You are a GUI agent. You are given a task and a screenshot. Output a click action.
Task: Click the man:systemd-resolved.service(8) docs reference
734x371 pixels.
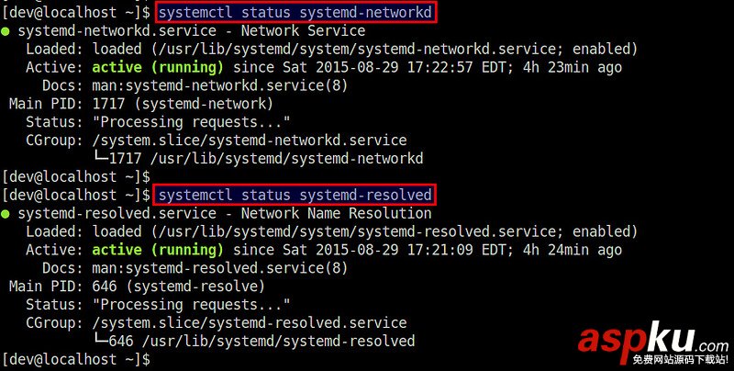click(x=220, y=268)
